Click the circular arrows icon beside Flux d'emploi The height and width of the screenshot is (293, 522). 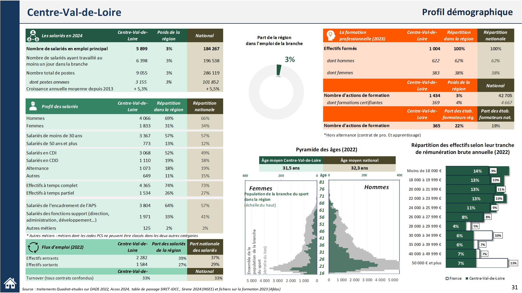coord(33,247)
